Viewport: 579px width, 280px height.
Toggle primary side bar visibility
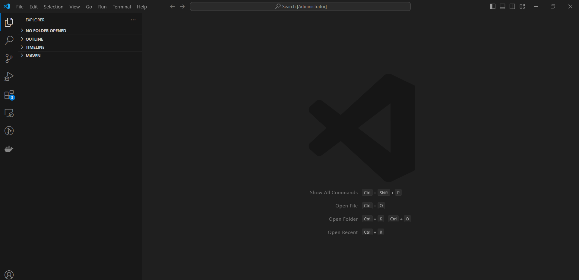(x=493, y=6)
